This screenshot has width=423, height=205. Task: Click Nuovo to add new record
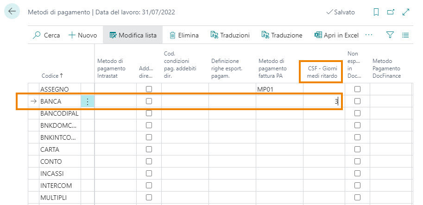coord(82,35)
